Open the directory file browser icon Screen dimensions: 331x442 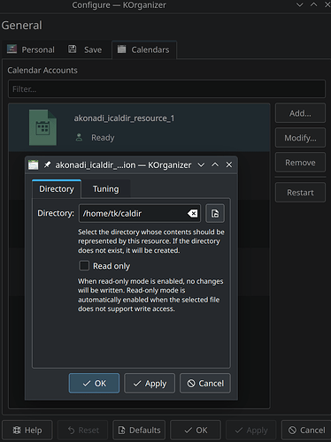215,213
